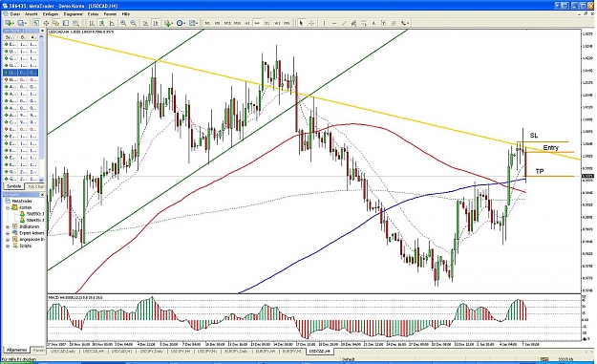Viewport: 597px width, 364px height.
Task: Select the Fibonacci retracement tool
Action: click(364, 23)
